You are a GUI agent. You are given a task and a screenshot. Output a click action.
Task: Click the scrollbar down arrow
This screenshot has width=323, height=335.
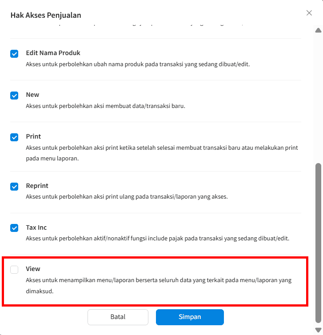tap(318, 329)
